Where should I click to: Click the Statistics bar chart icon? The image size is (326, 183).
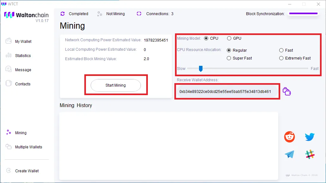pyautogui.click(x=9, y=55)
